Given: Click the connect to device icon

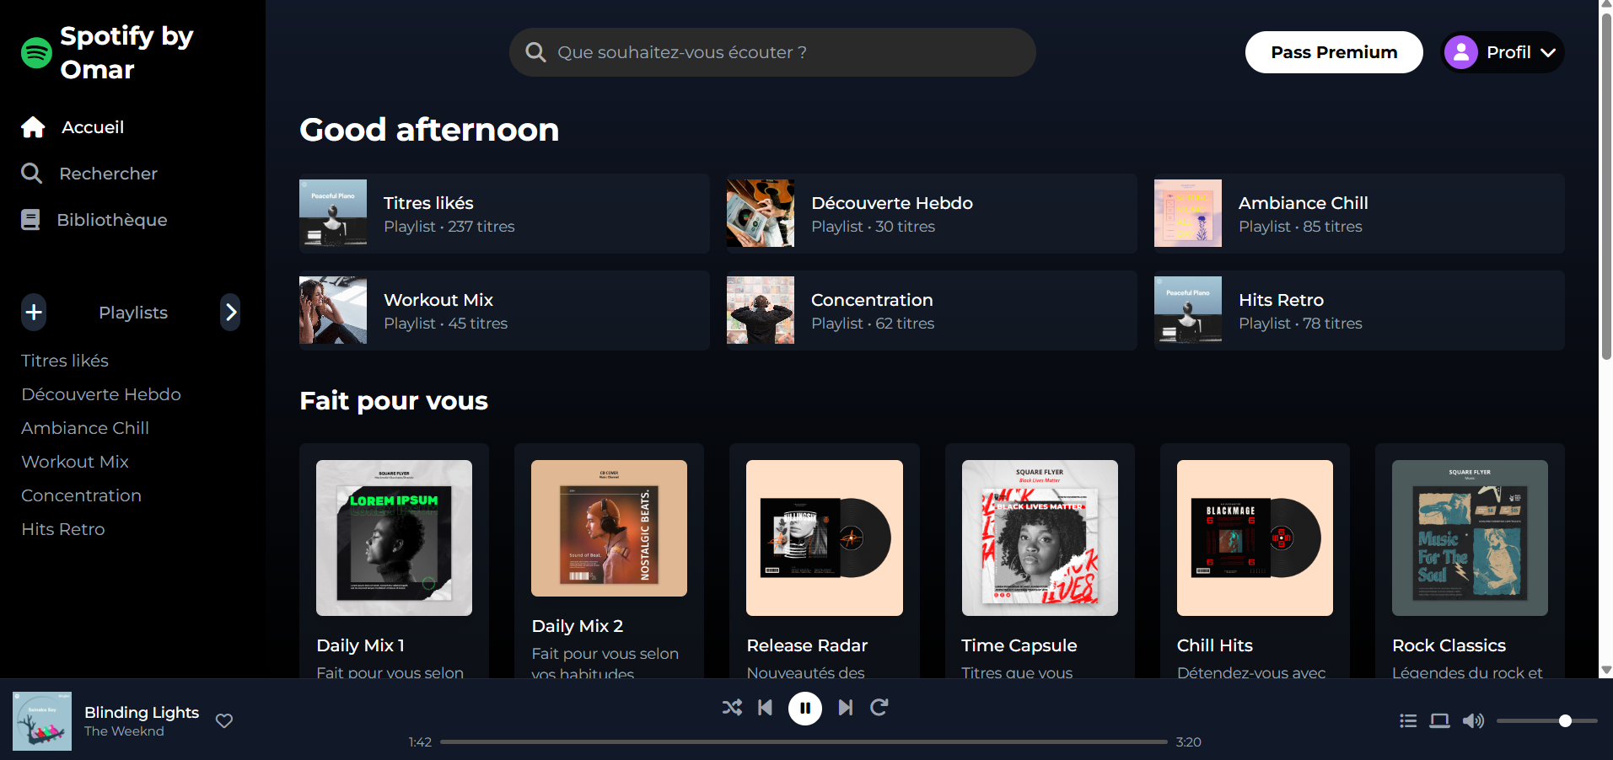Looking at the screenshot, I should [1439, 720].
